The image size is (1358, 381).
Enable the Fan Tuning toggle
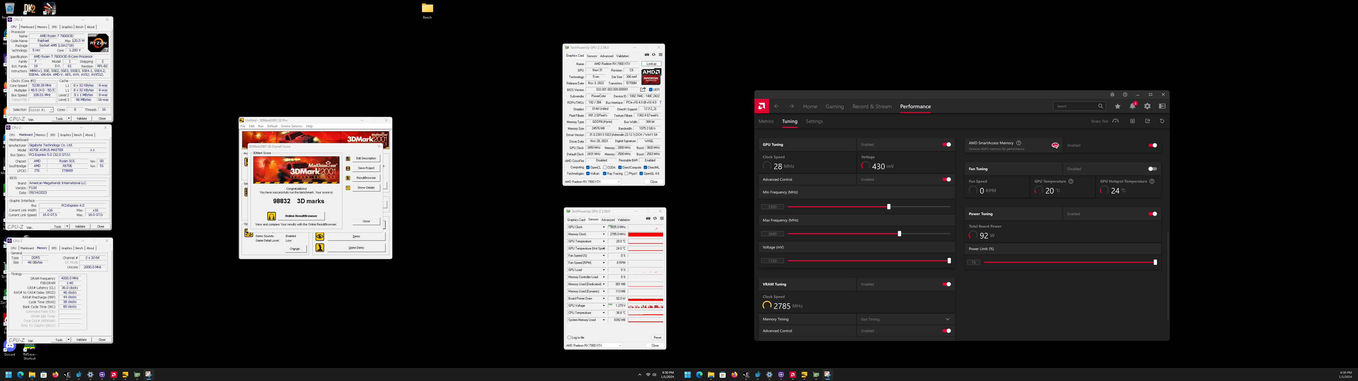(1152, 169)
